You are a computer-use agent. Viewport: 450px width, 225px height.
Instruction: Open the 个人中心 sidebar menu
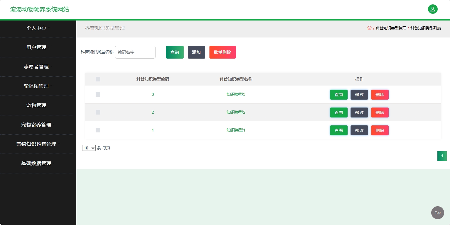(x=36, y=28)
